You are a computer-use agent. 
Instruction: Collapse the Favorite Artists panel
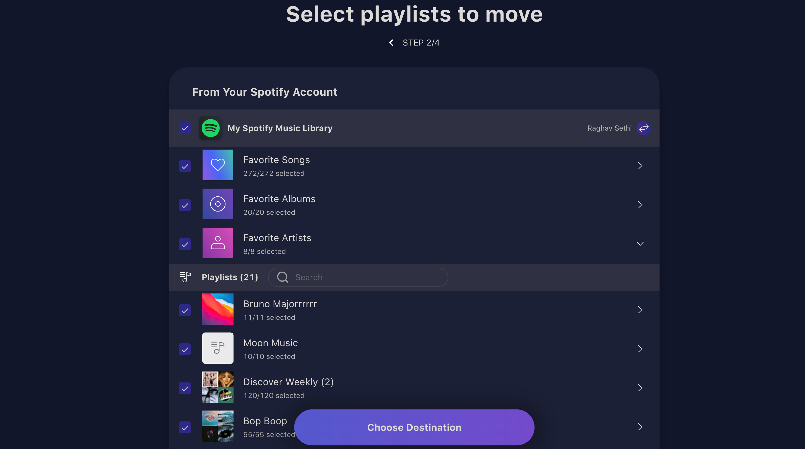[x=640, y=243]
